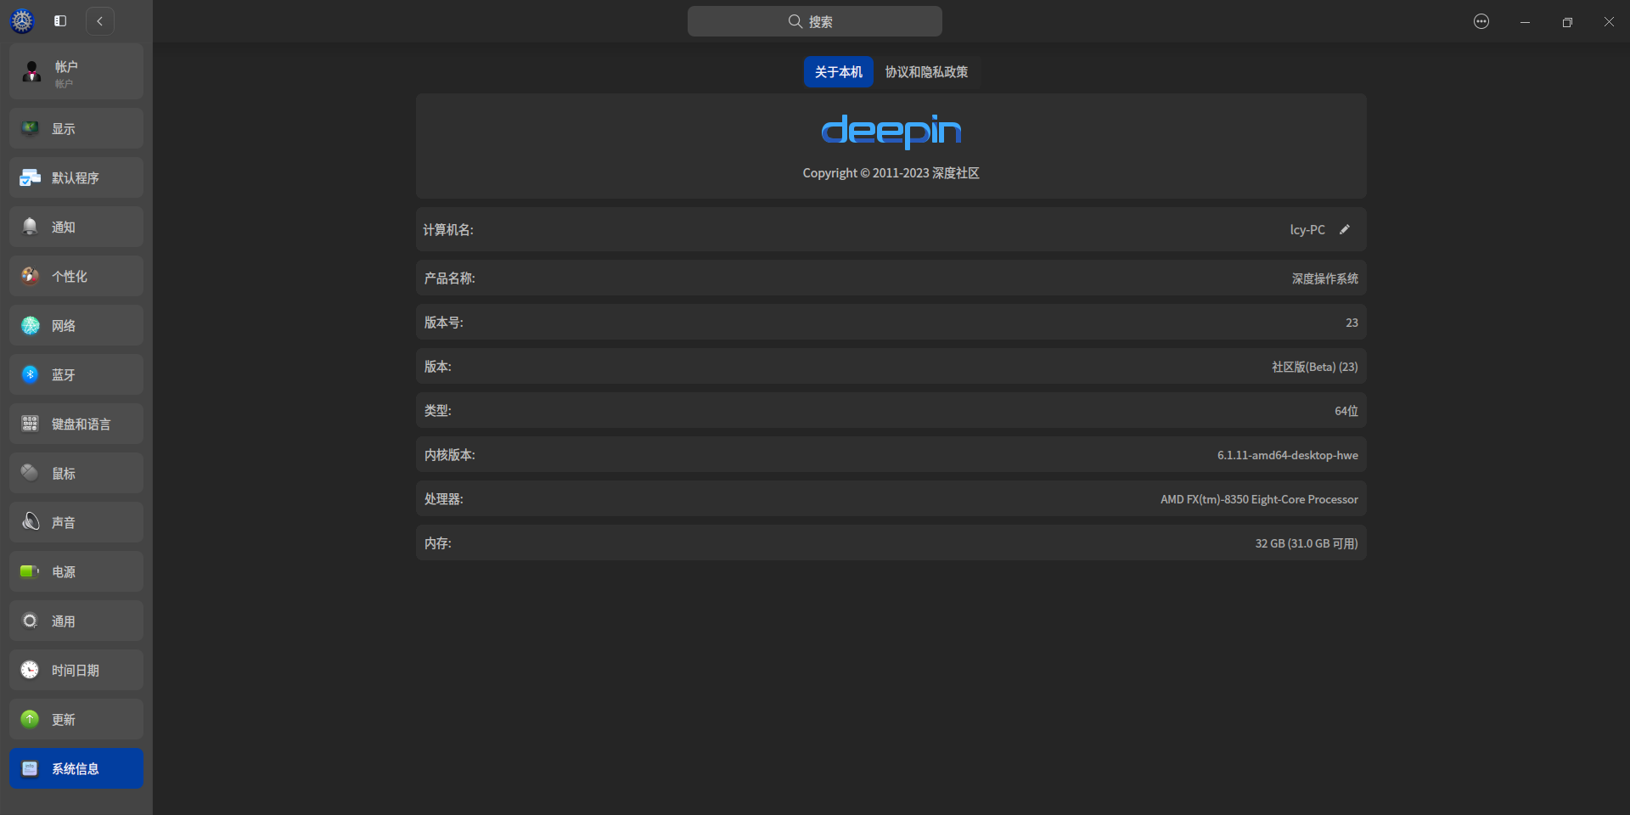Click the deepin logo

pos(891,131)
